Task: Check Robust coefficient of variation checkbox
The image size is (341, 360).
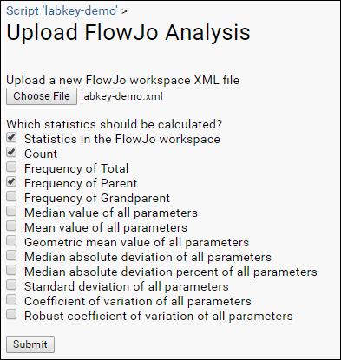Action: point(11,315)
